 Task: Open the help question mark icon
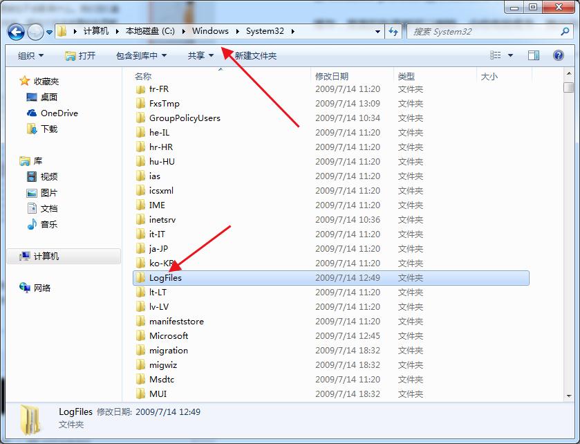click(x=558, y=55)
